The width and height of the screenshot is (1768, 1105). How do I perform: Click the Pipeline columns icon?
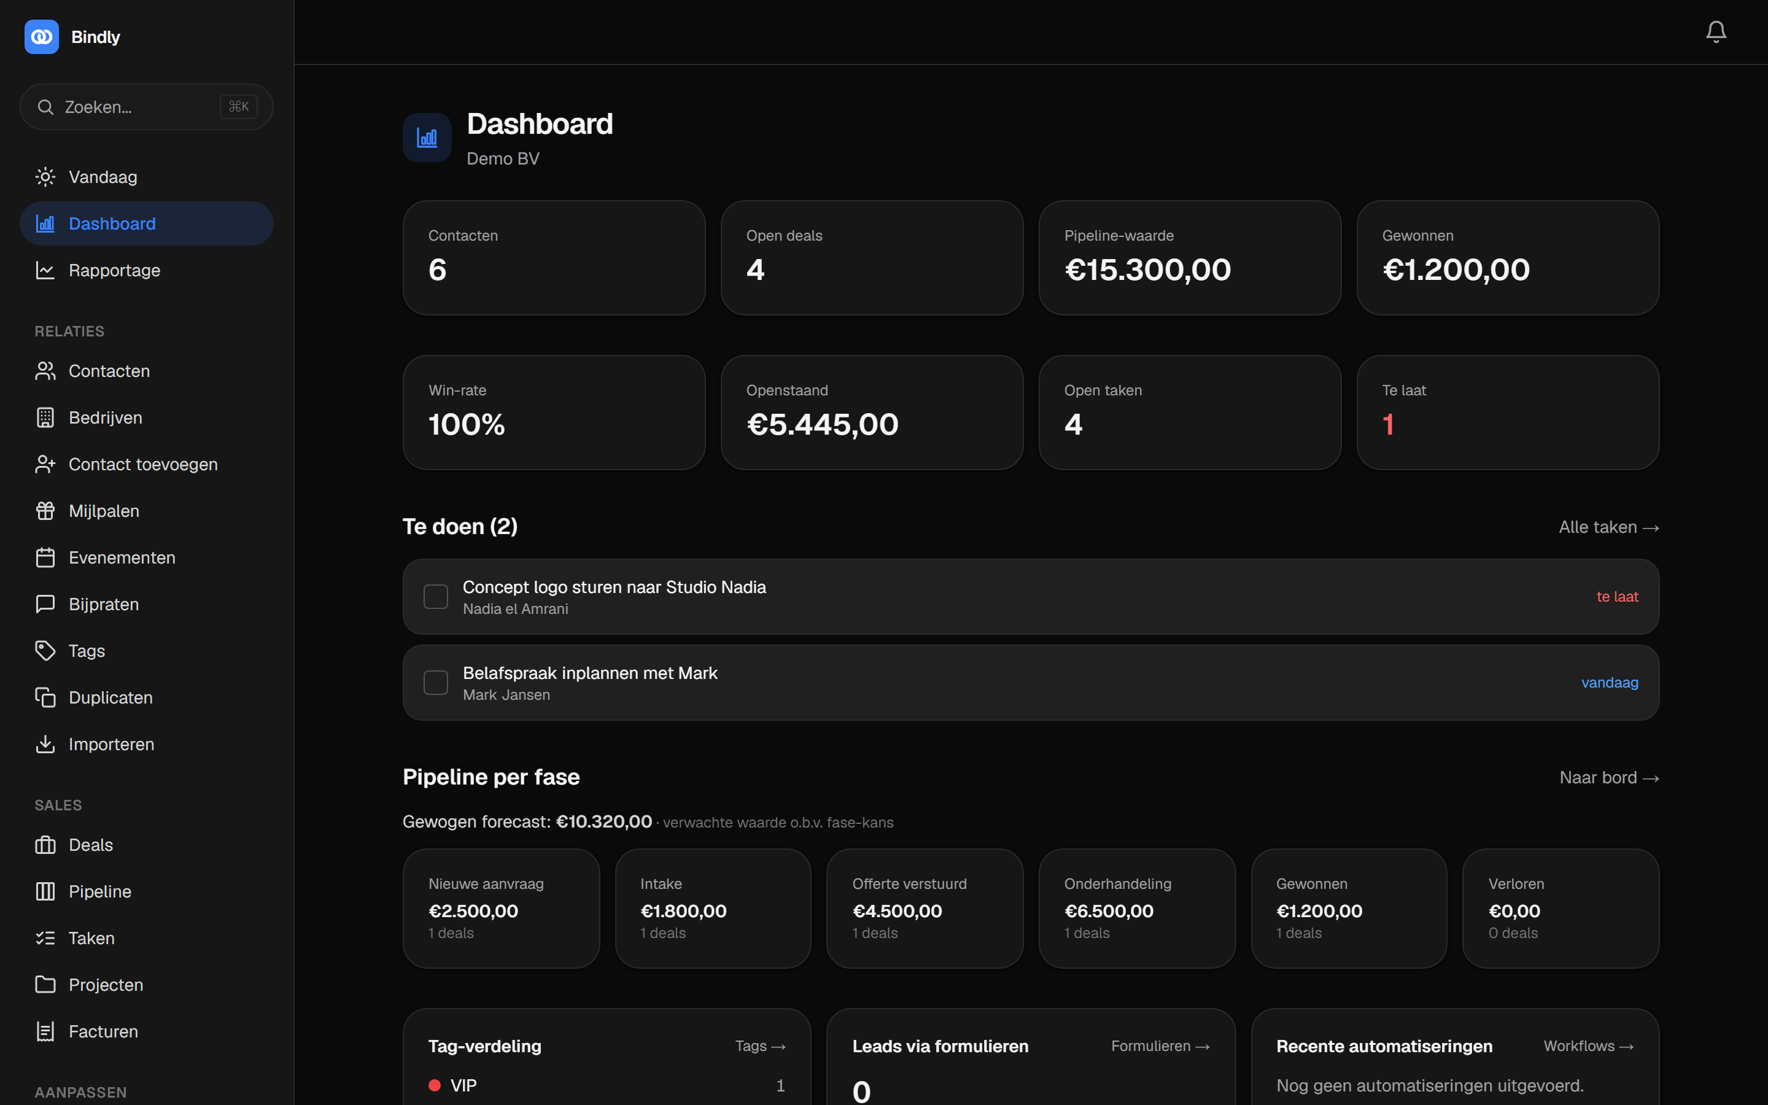45,891
